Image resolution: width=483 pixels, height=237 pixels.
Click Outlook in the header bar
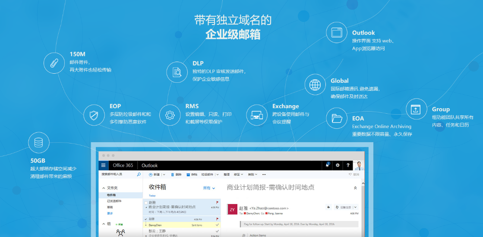pos(149,165)
